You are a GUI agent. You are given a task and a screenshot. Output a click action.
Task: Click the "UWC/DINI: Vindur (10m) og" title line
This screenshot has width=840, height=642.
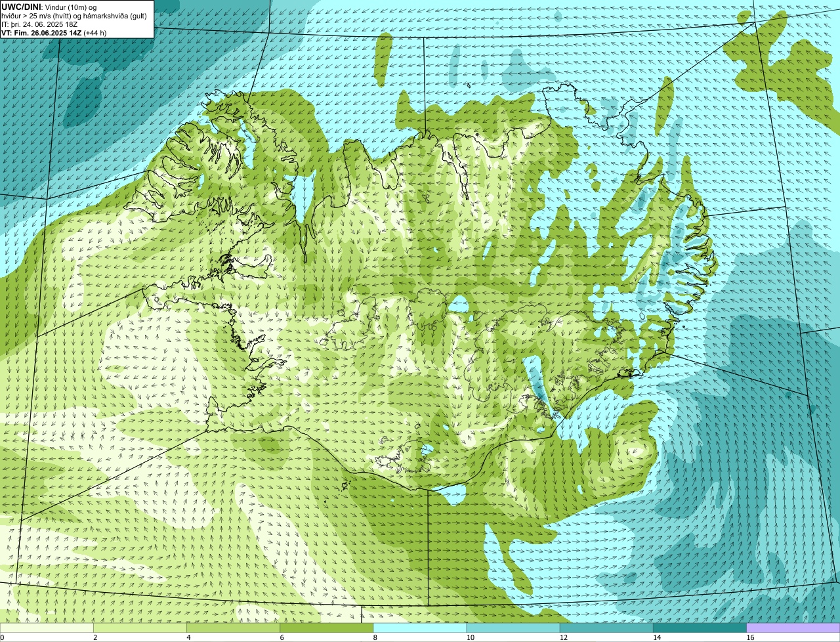pyautogui.click(x=49, y=7)
